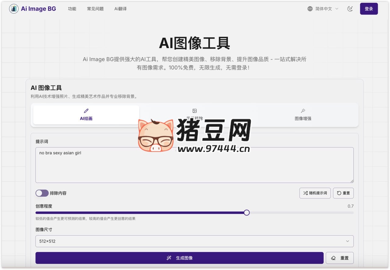The width and height of the screenshot is (390, 270).
Task: Go to the Ai翻译 nav item
Action: pos(120,9)
